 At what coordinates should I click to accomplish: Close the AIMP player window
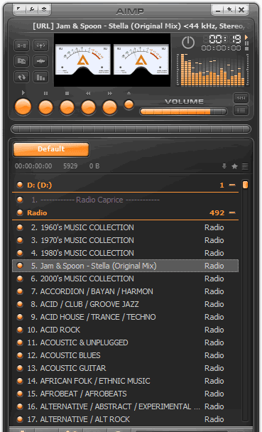[x=241, y=10]
